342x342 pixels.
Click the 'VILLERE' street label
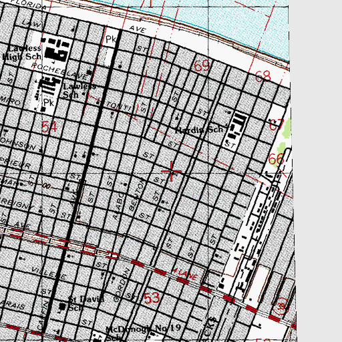tap(49, 273)
